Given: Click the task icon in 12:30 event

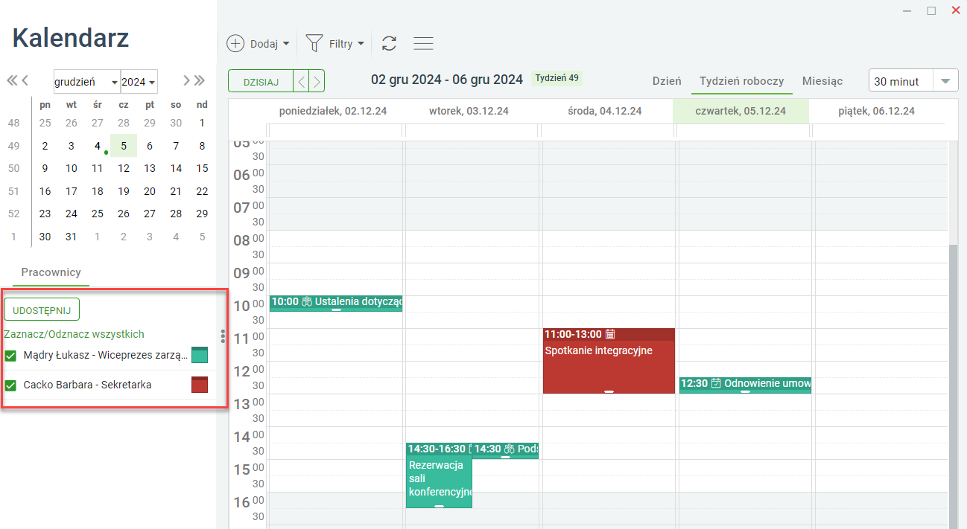Looking at the screenshot, I should (x=716, y=383).
